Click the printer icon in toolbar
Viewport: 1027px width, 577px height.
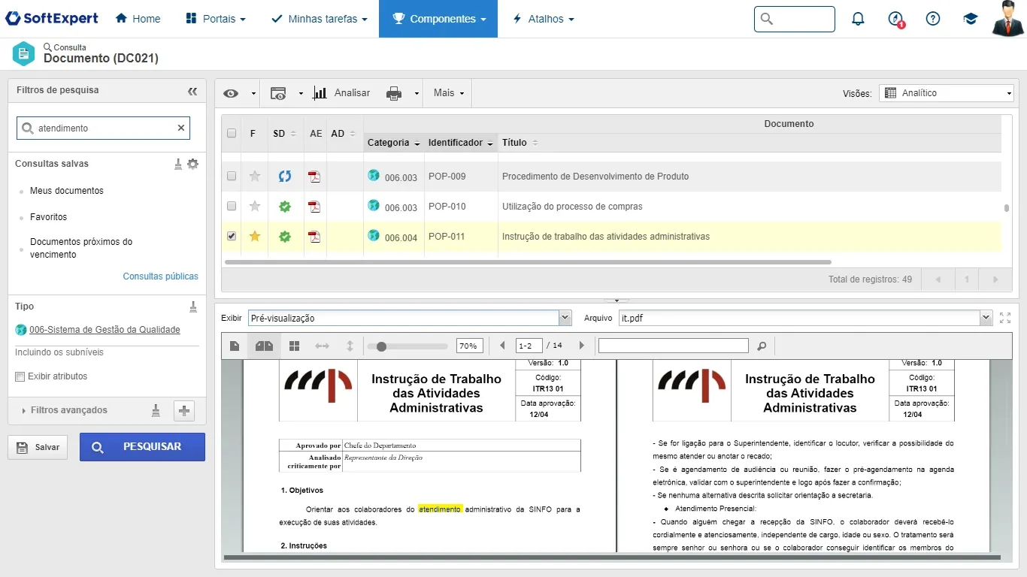[x=394, y=93]
